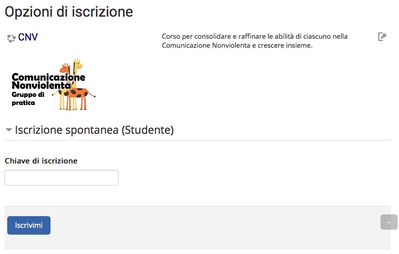
Task: Click the 'Iscrizione spontanea (Studente)' heading
Action: (x=94, y=130)
